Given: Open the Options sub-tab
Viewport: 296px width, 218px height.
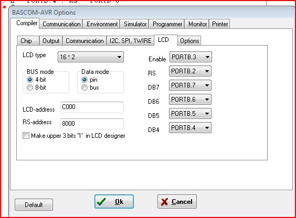Looking at the screenshot, I should 189,41.
